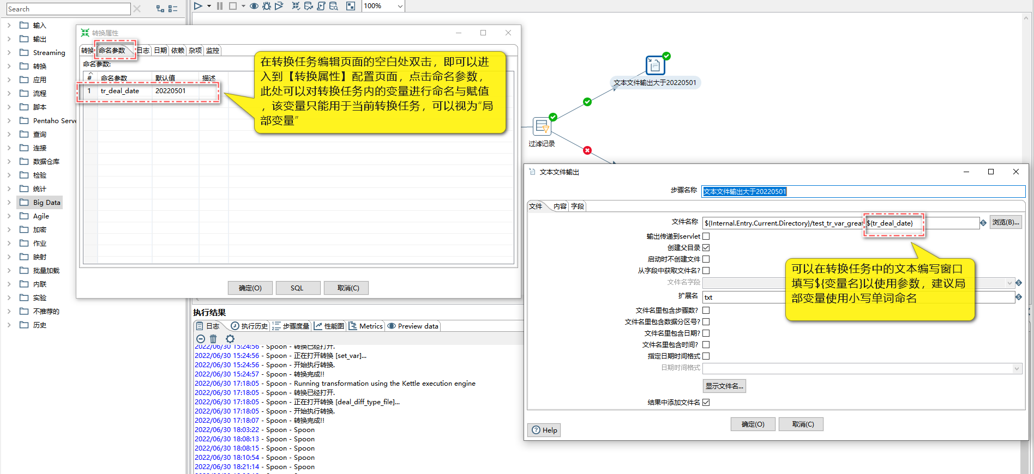1034x474 pixels.
Task: Open the stop options dropdown arrow
Action: click(x=243, y=6)
